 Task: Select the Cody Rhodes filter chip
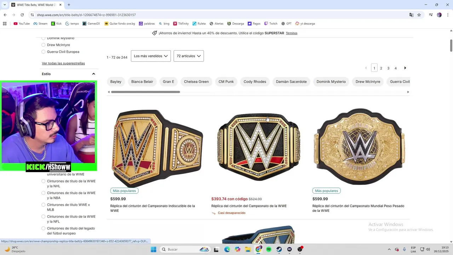coord(255,81)
